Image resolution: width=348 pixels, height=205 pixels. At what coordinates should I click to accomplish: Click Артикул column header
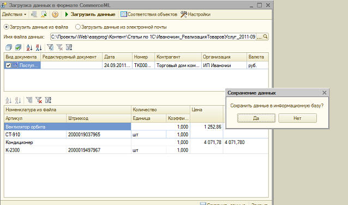pos(35,118)
